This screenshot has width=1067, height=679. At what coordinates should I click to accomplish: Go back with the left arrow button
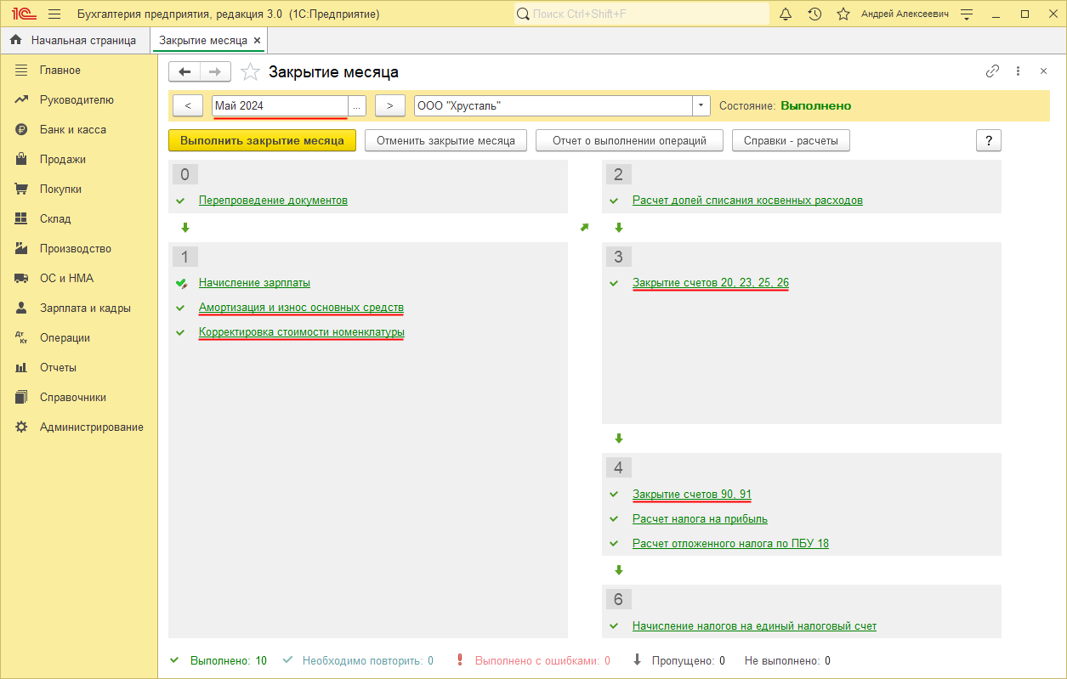[x=184, y=72]
